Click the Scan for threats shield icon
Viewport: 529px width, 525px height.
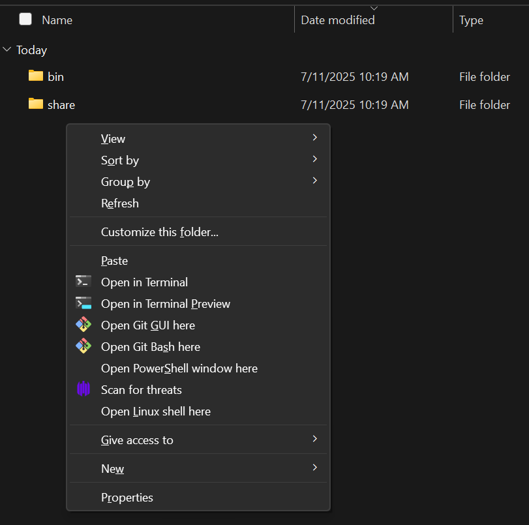[83, 389]
